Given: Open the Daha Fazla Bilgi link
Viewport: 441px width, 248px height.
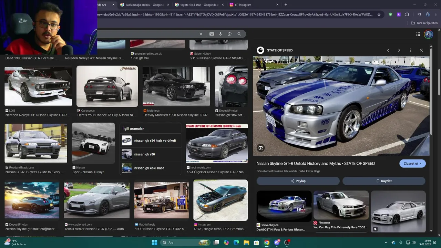Looking at the screenshot, I should [309, 171].
